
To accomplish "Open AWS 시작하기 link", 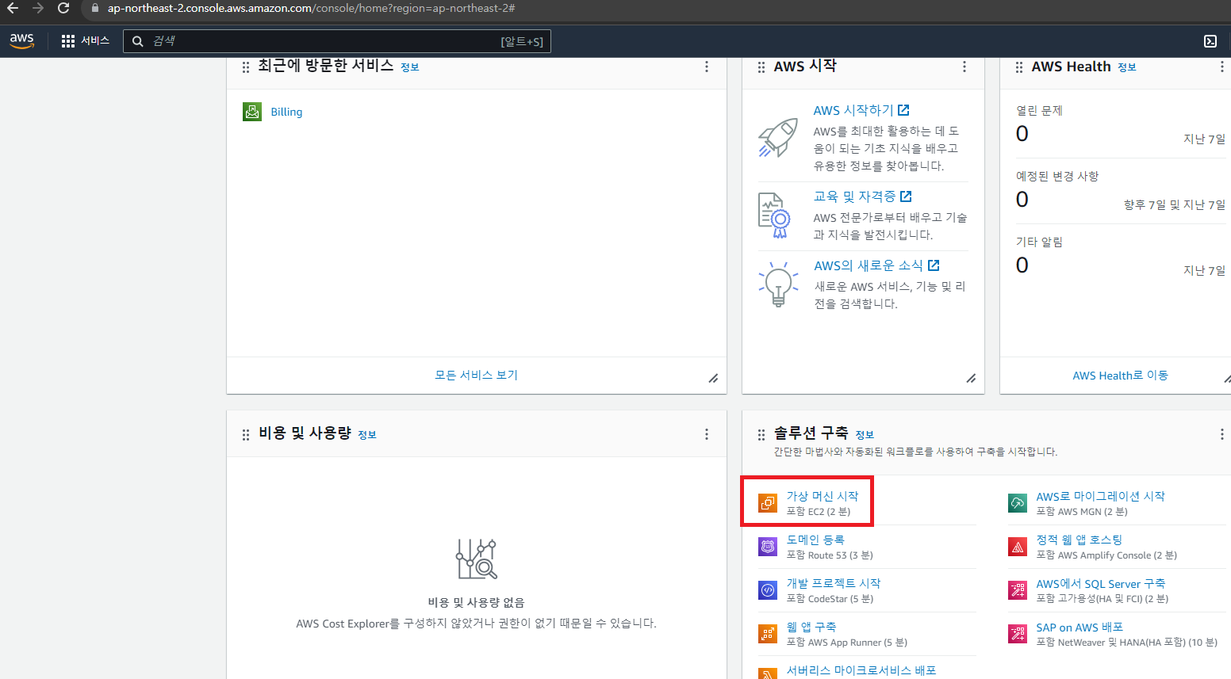I will (x=861, y=110).
